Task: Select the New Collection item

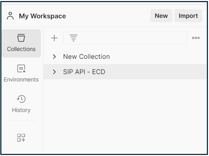Action: click(x=86, y=57)
